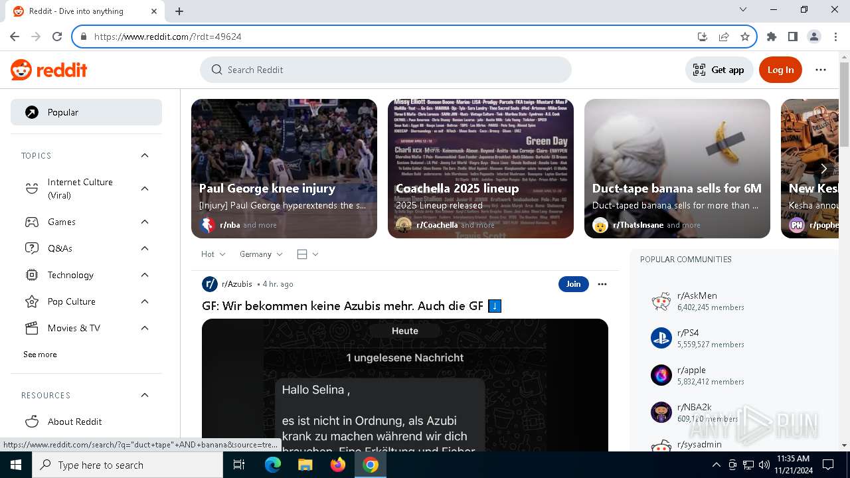Image resolution: width=850 pixels, height=478 pixels.
Task: Click the r/apple community icon
Action: 661,375
